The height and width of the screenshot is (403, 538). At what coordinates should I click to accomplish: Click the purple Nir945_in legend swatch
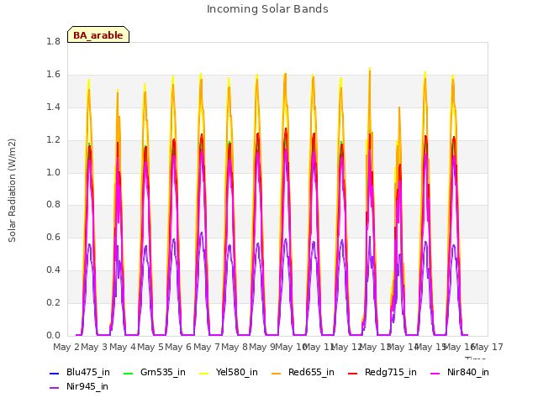(x=54, y=388)
